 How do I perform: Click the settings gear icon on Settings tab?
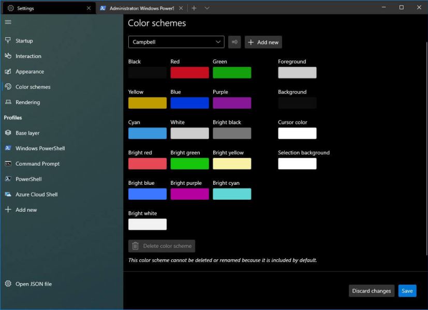(11, 8)
